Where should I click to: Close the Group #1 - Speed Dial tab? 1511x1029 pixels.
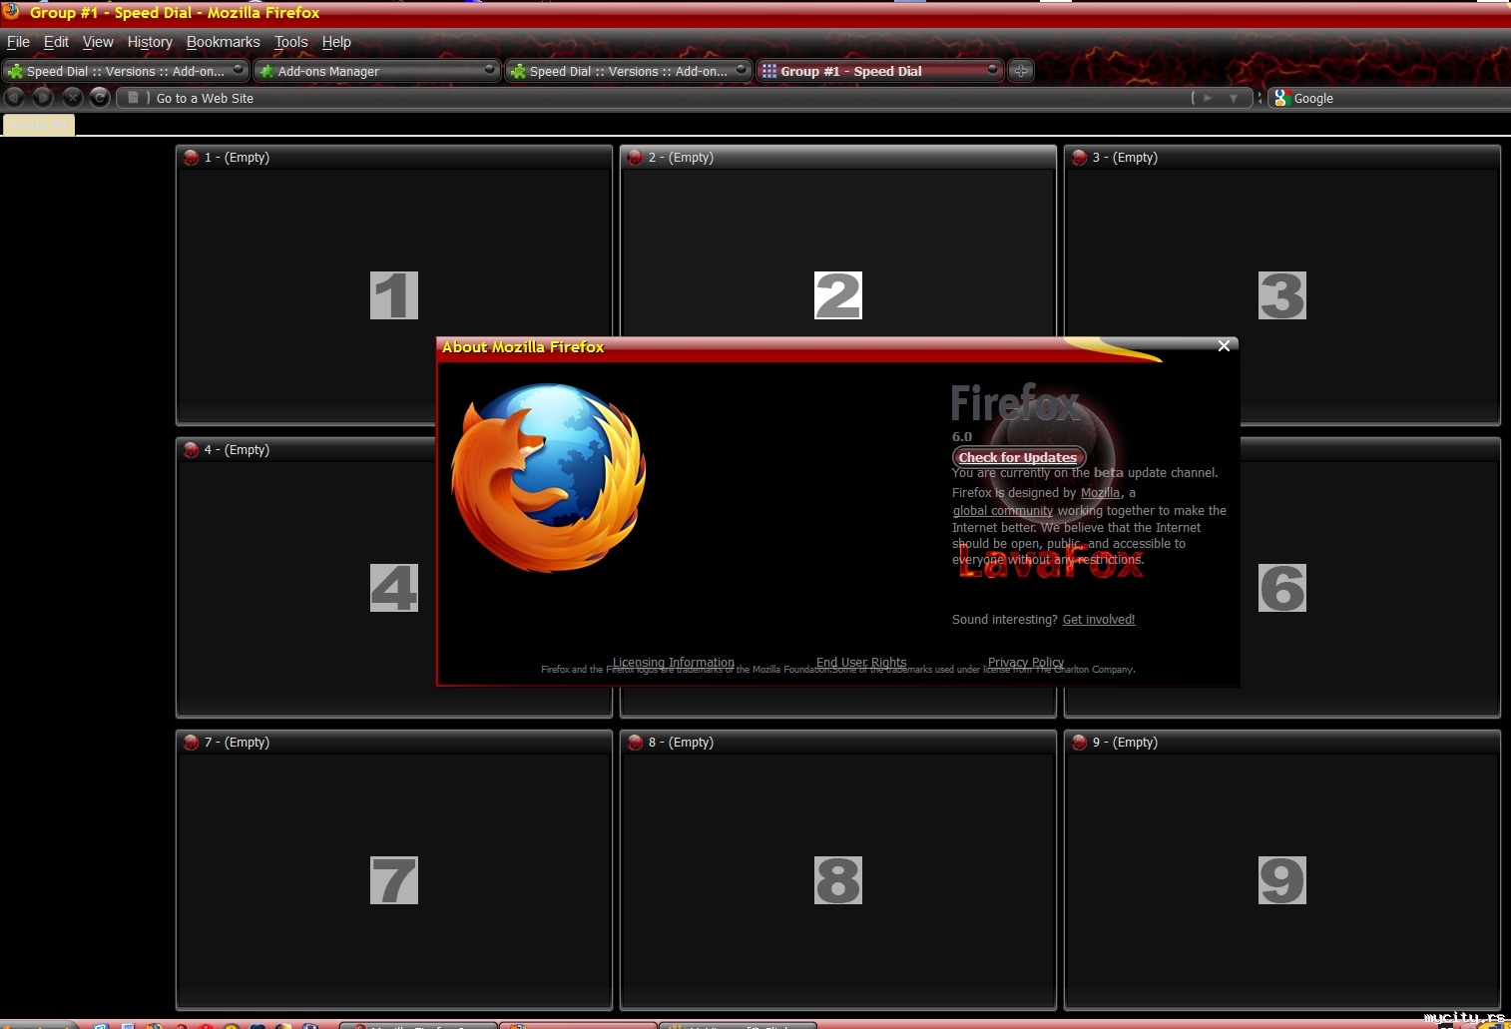992,69
